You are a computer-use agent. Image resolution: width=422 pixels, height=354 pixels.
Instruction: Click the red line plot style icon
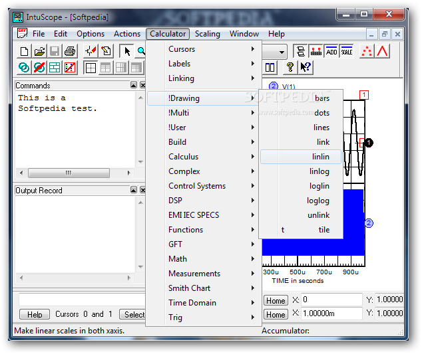pyautogui.click(x=383, y=51)
